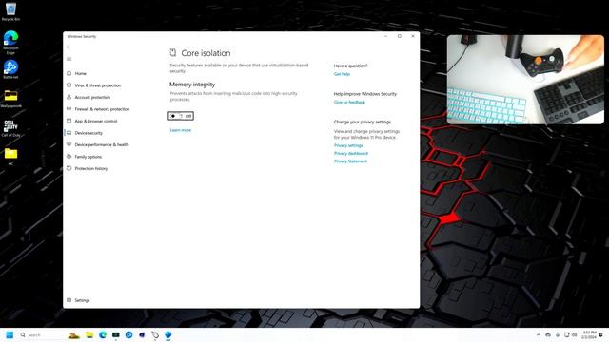This screenshot has width=609, height=342.
Task: Click the Core isolation heading text
Action: click(x=206, y=53)
